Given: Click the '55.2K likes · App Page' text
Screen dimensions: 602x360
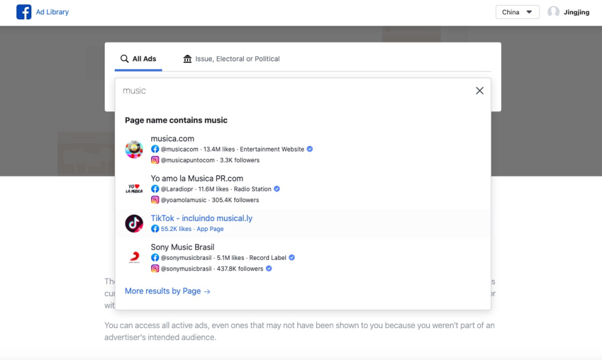Looking at the screenshot, I should tap(192, 229).
